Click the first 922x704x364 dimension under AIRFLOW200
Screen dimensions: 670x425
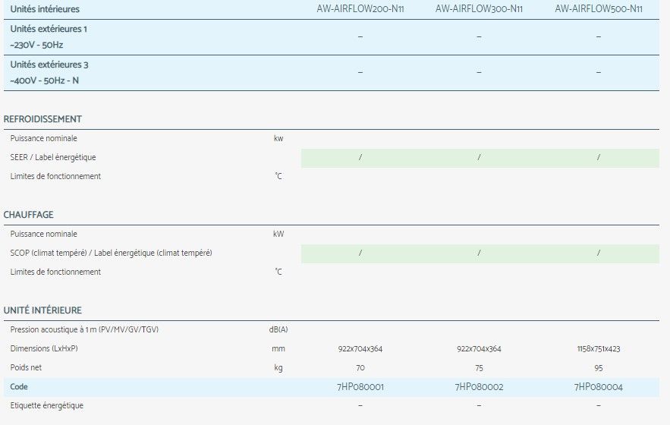point(360,349)
